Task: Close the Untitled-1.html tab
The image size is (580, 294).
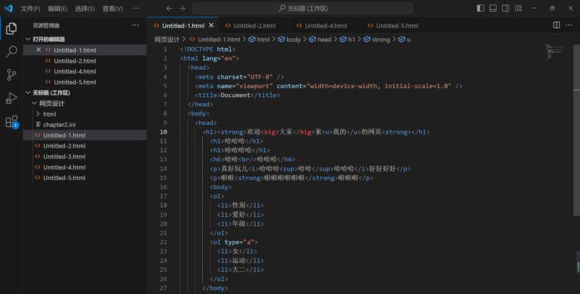Action: coord(211,25)
